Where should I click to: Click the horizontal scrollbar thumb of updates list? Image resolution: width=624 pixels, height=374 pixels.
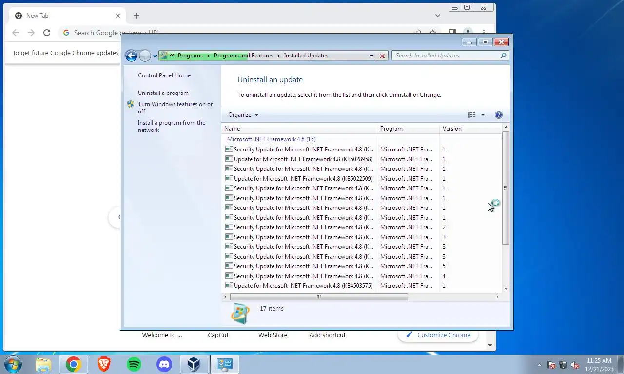(319, 297)
